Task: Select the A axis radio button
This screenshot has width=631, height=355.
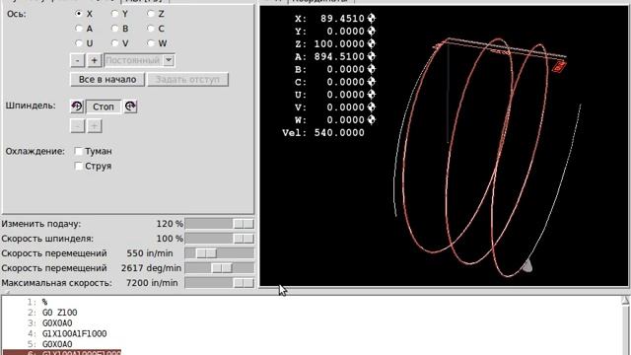Action: click(x=79, y=29)
